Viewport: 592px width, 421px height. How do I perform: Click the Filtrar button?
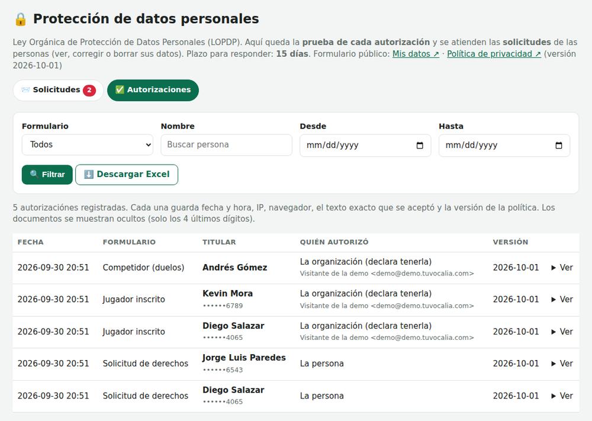(x=47, y=175)
